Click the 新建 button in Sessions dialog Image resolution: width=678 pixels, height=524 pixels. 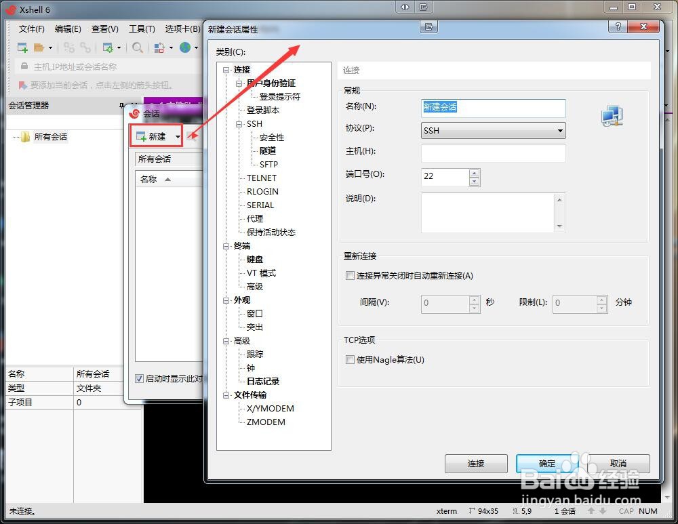coord(151,137)
